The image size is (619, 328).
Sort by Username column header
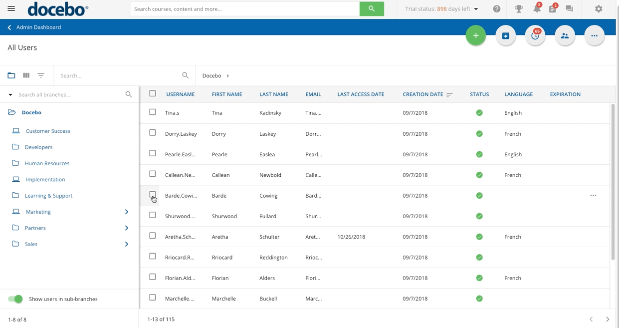(180, 94)
